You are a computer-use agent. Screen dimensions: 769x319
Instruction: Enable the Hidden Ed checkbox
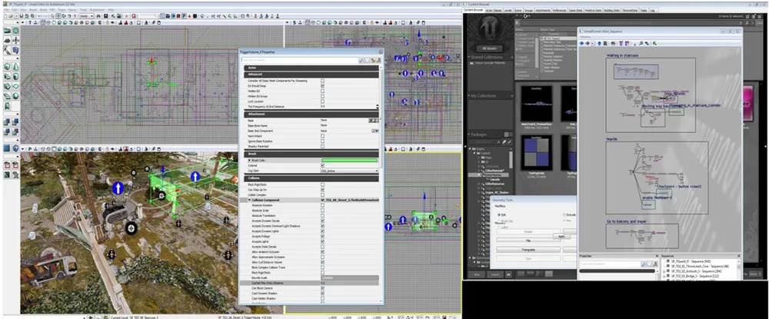322,90
